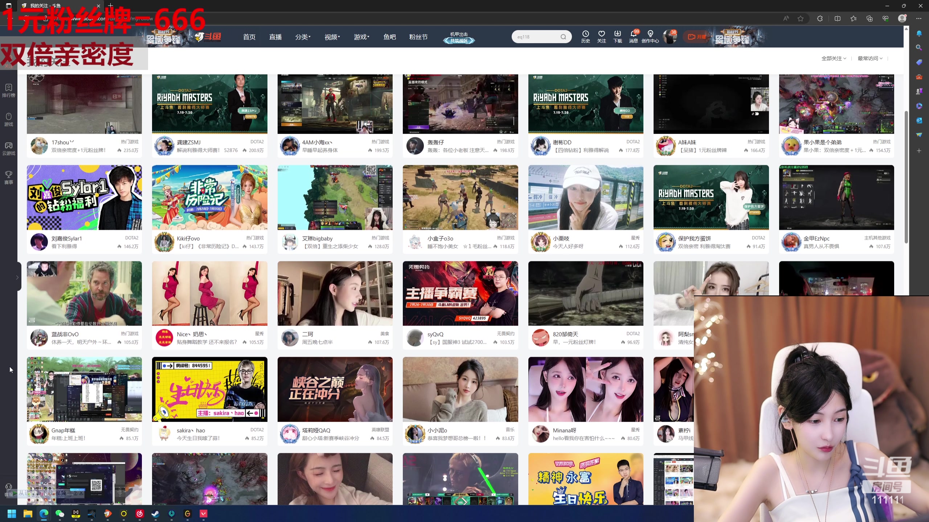
Task: Open 赛事 trophy icon in sidebar
Action: pos(8,177)
